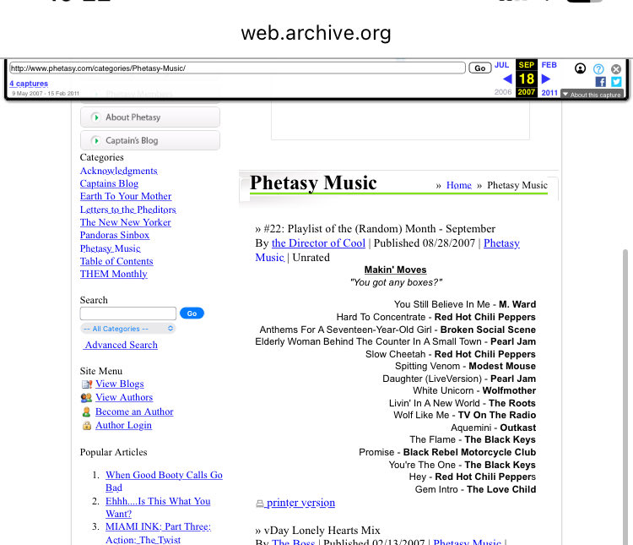Viewport: 633px width, 545px height.
Task: Click 'vDay Lonely Hearts Mix' post title
Action: coord(322,531)
